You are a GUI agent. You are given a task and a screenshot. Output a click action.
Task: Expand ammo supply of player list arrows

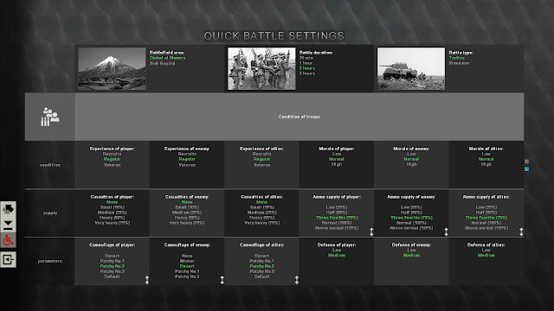tap(371, 232)
